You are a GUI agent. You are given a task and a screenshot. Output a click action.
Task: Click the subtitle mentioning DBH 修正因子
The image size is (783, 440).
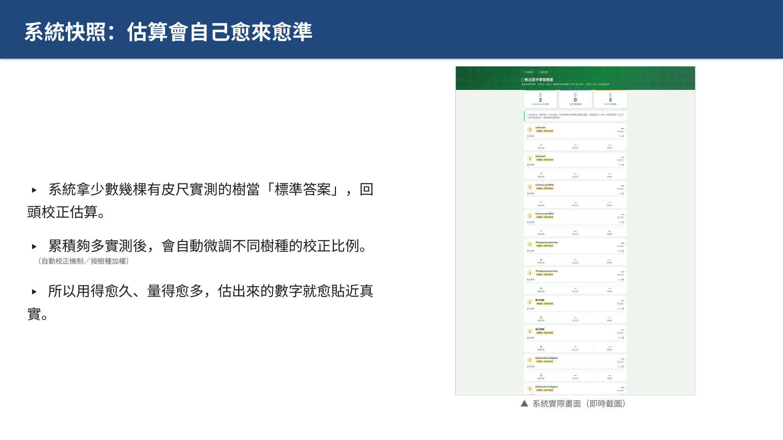pyautogui.click(x=565, y=85)
